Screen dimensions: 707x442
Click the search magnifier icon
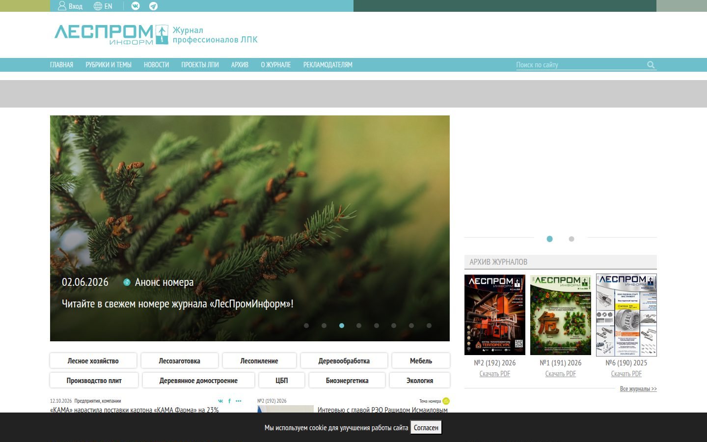click(651, 65)
